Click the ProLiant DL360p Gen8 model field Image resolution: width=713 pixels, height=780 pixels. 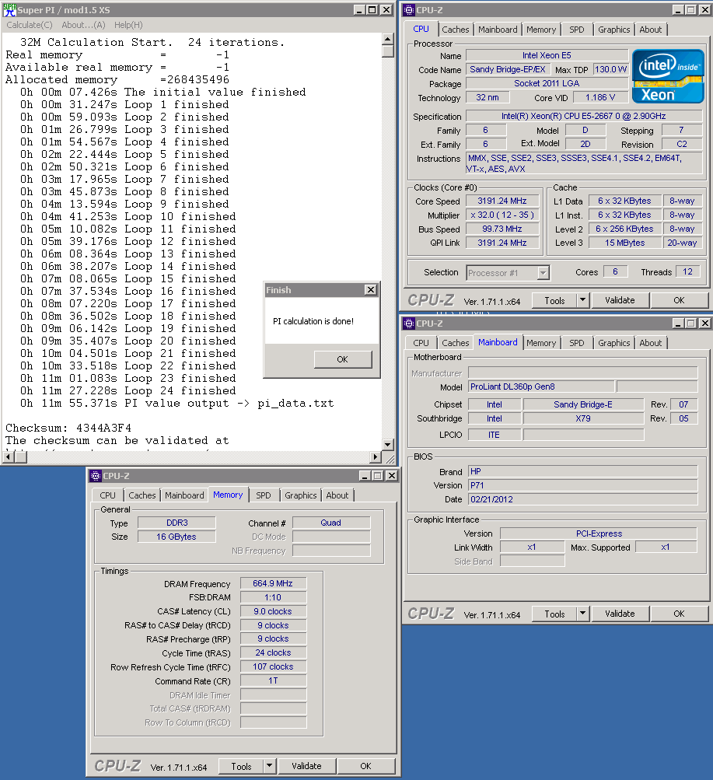pos(541,387)
